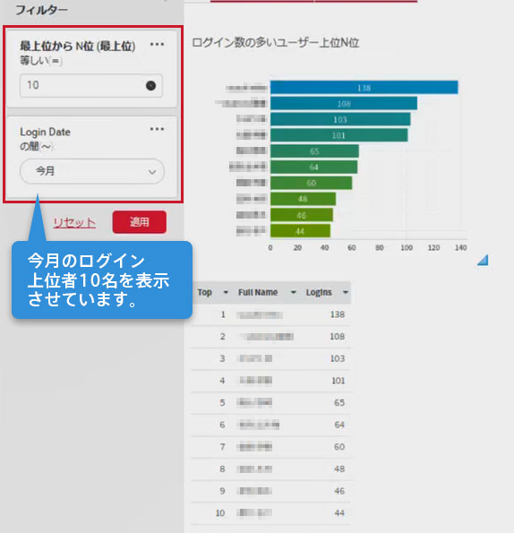Open the Full Name column dropdown arrow
The height and width of the screenshot is (533, 514).
(x=294, y=292)
